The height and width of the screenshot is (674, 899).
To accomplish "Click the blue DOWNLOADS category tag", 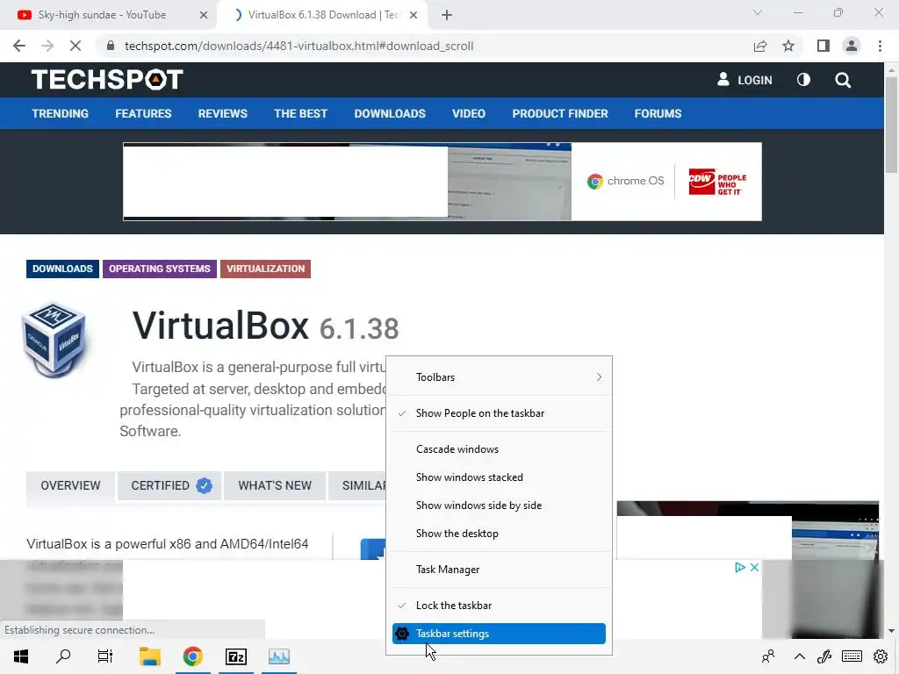I will coord(62,269).
